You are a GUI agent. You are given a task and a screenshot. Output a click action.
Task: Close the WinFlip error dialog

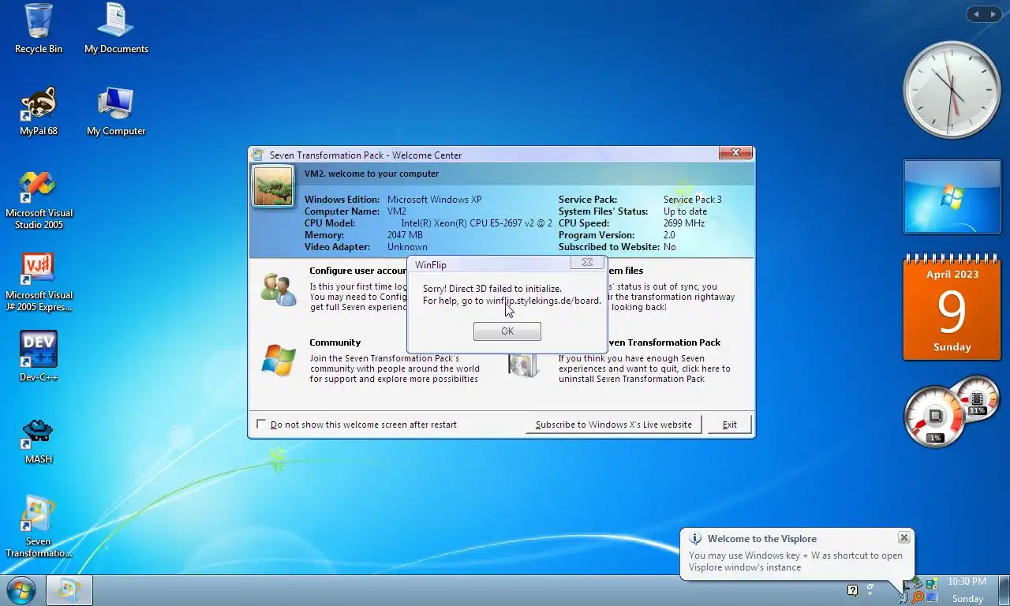pos(587,262)
